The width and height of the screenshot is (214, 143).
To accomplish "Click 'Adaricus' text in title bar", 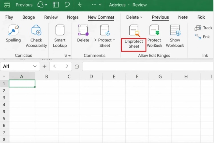I will pyautogui.click(x=117, y=5).
